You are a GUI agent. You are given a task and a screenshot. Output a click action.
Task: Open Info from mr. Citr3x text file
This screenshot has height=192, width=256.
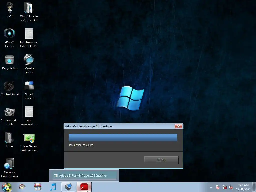click(x=29, y=37)
